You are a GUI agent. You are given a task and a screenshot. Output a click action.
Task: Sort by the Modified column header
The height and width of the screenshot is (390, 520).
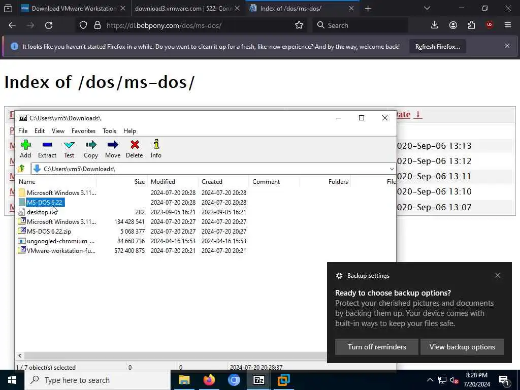click(173, 182)
